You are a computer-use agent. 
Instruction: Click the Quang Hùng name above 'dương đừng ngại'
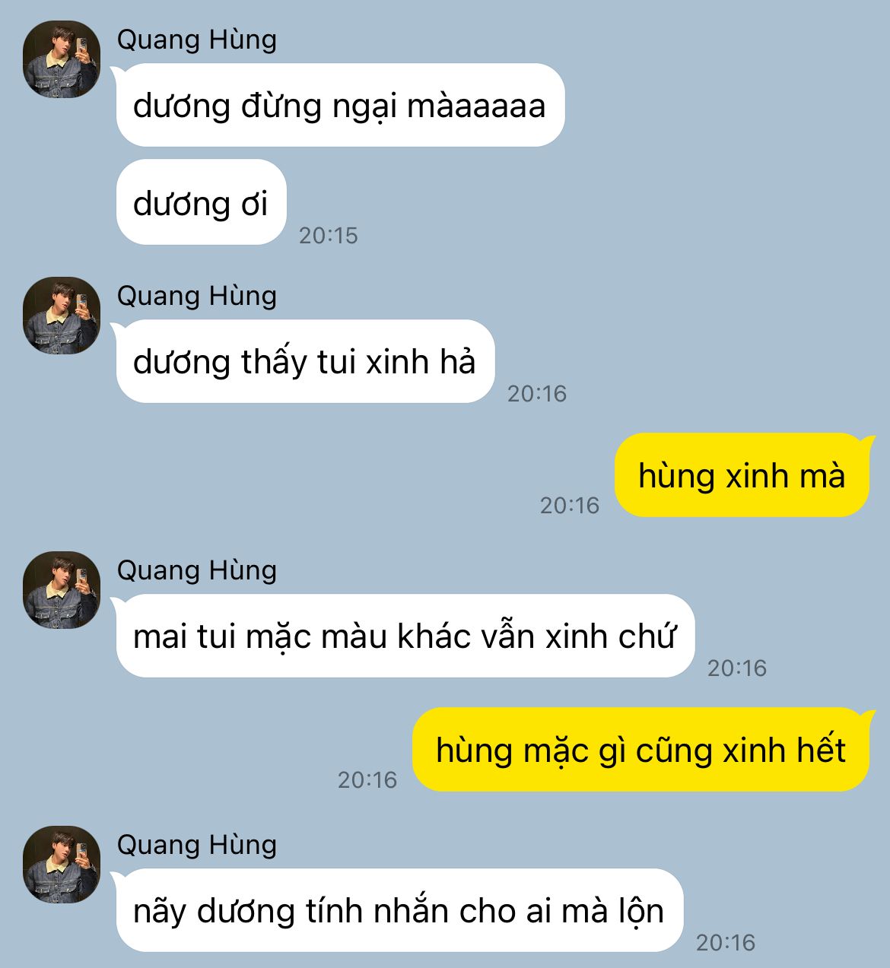pyautogui.click(x=197, y=40)
